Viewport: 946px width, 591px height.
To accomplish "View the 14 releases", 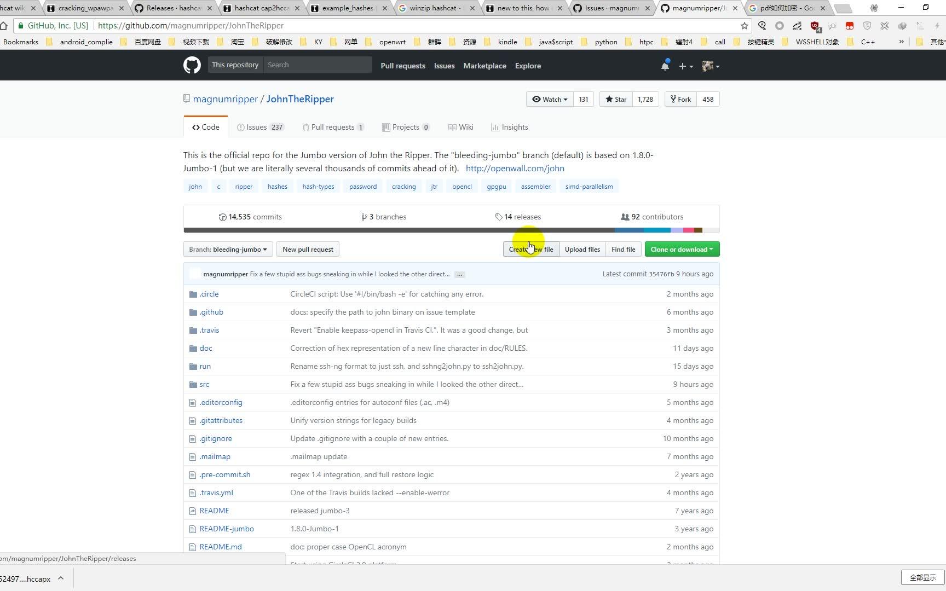I will click(518, 217).
